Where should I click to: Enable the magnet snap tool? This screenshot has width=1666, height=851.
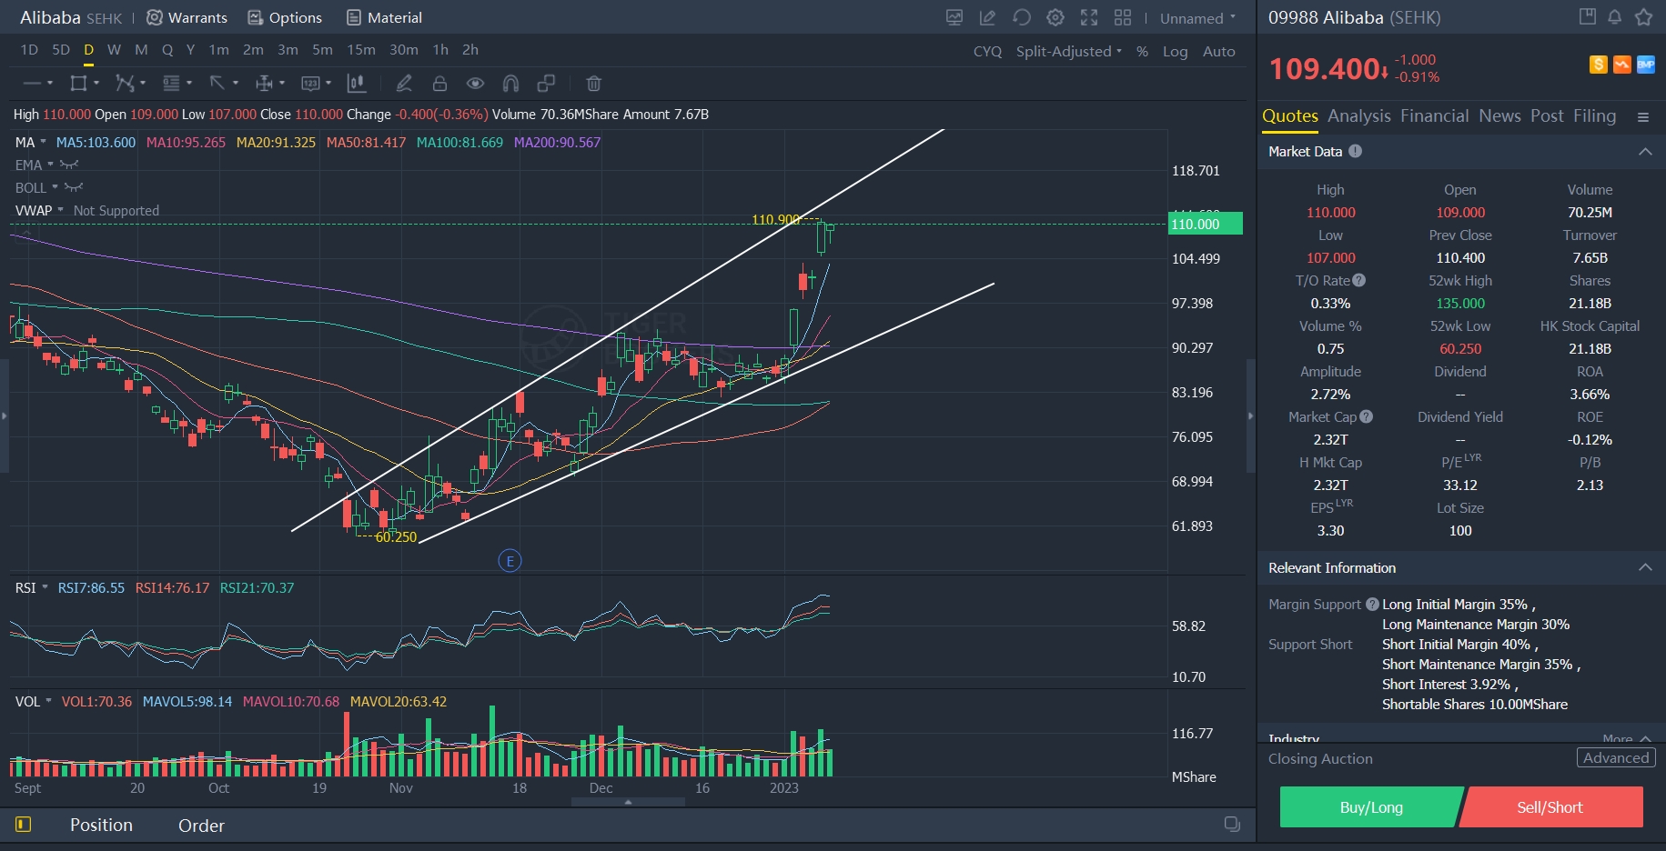click(510, 84)
